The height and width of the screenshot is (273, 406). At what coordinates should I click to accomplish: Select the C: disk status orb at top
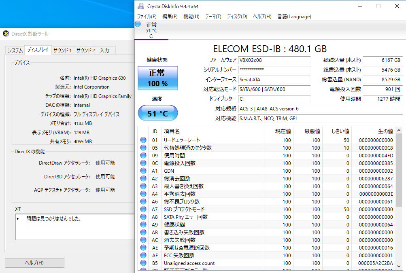pyautogui.click(x=138, y=24)
